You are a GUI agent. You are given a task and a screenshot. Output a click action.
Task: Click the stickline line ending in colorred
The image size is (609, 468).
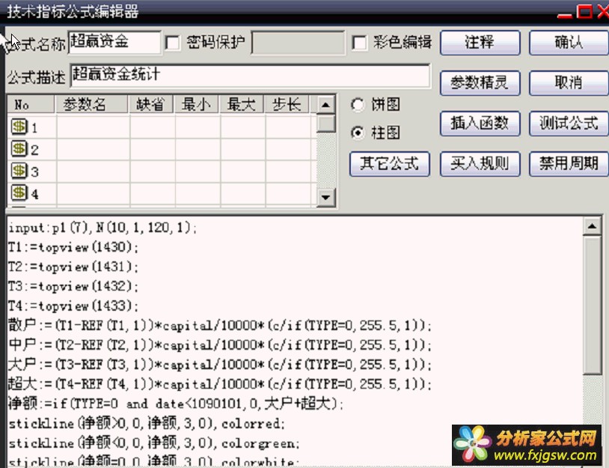click(x=147, y=423)
